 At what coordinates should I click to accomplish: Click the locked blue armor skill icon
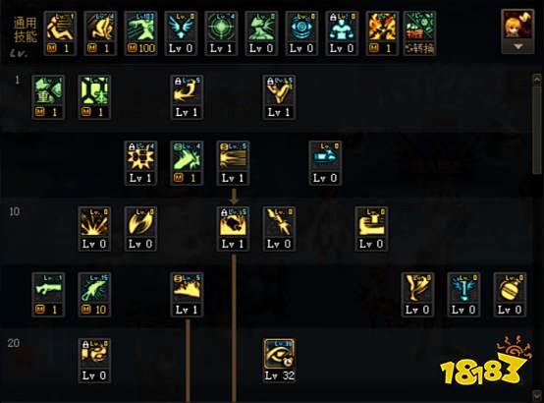pos(342,33)
